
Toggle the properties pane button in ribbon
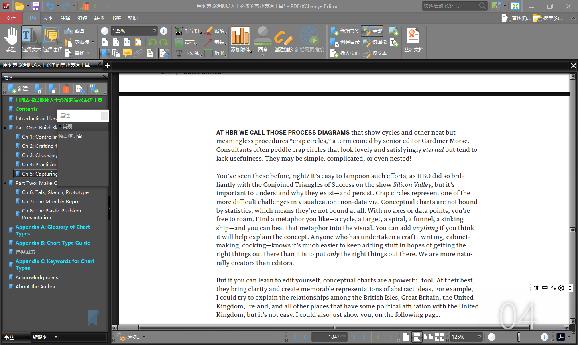pos(164,53)
